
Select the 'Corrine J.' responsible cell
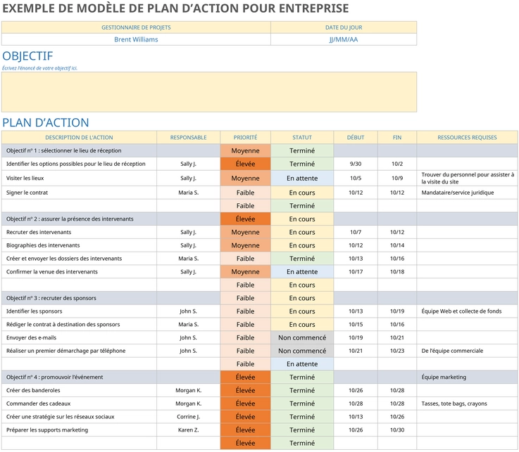[188, 417]
